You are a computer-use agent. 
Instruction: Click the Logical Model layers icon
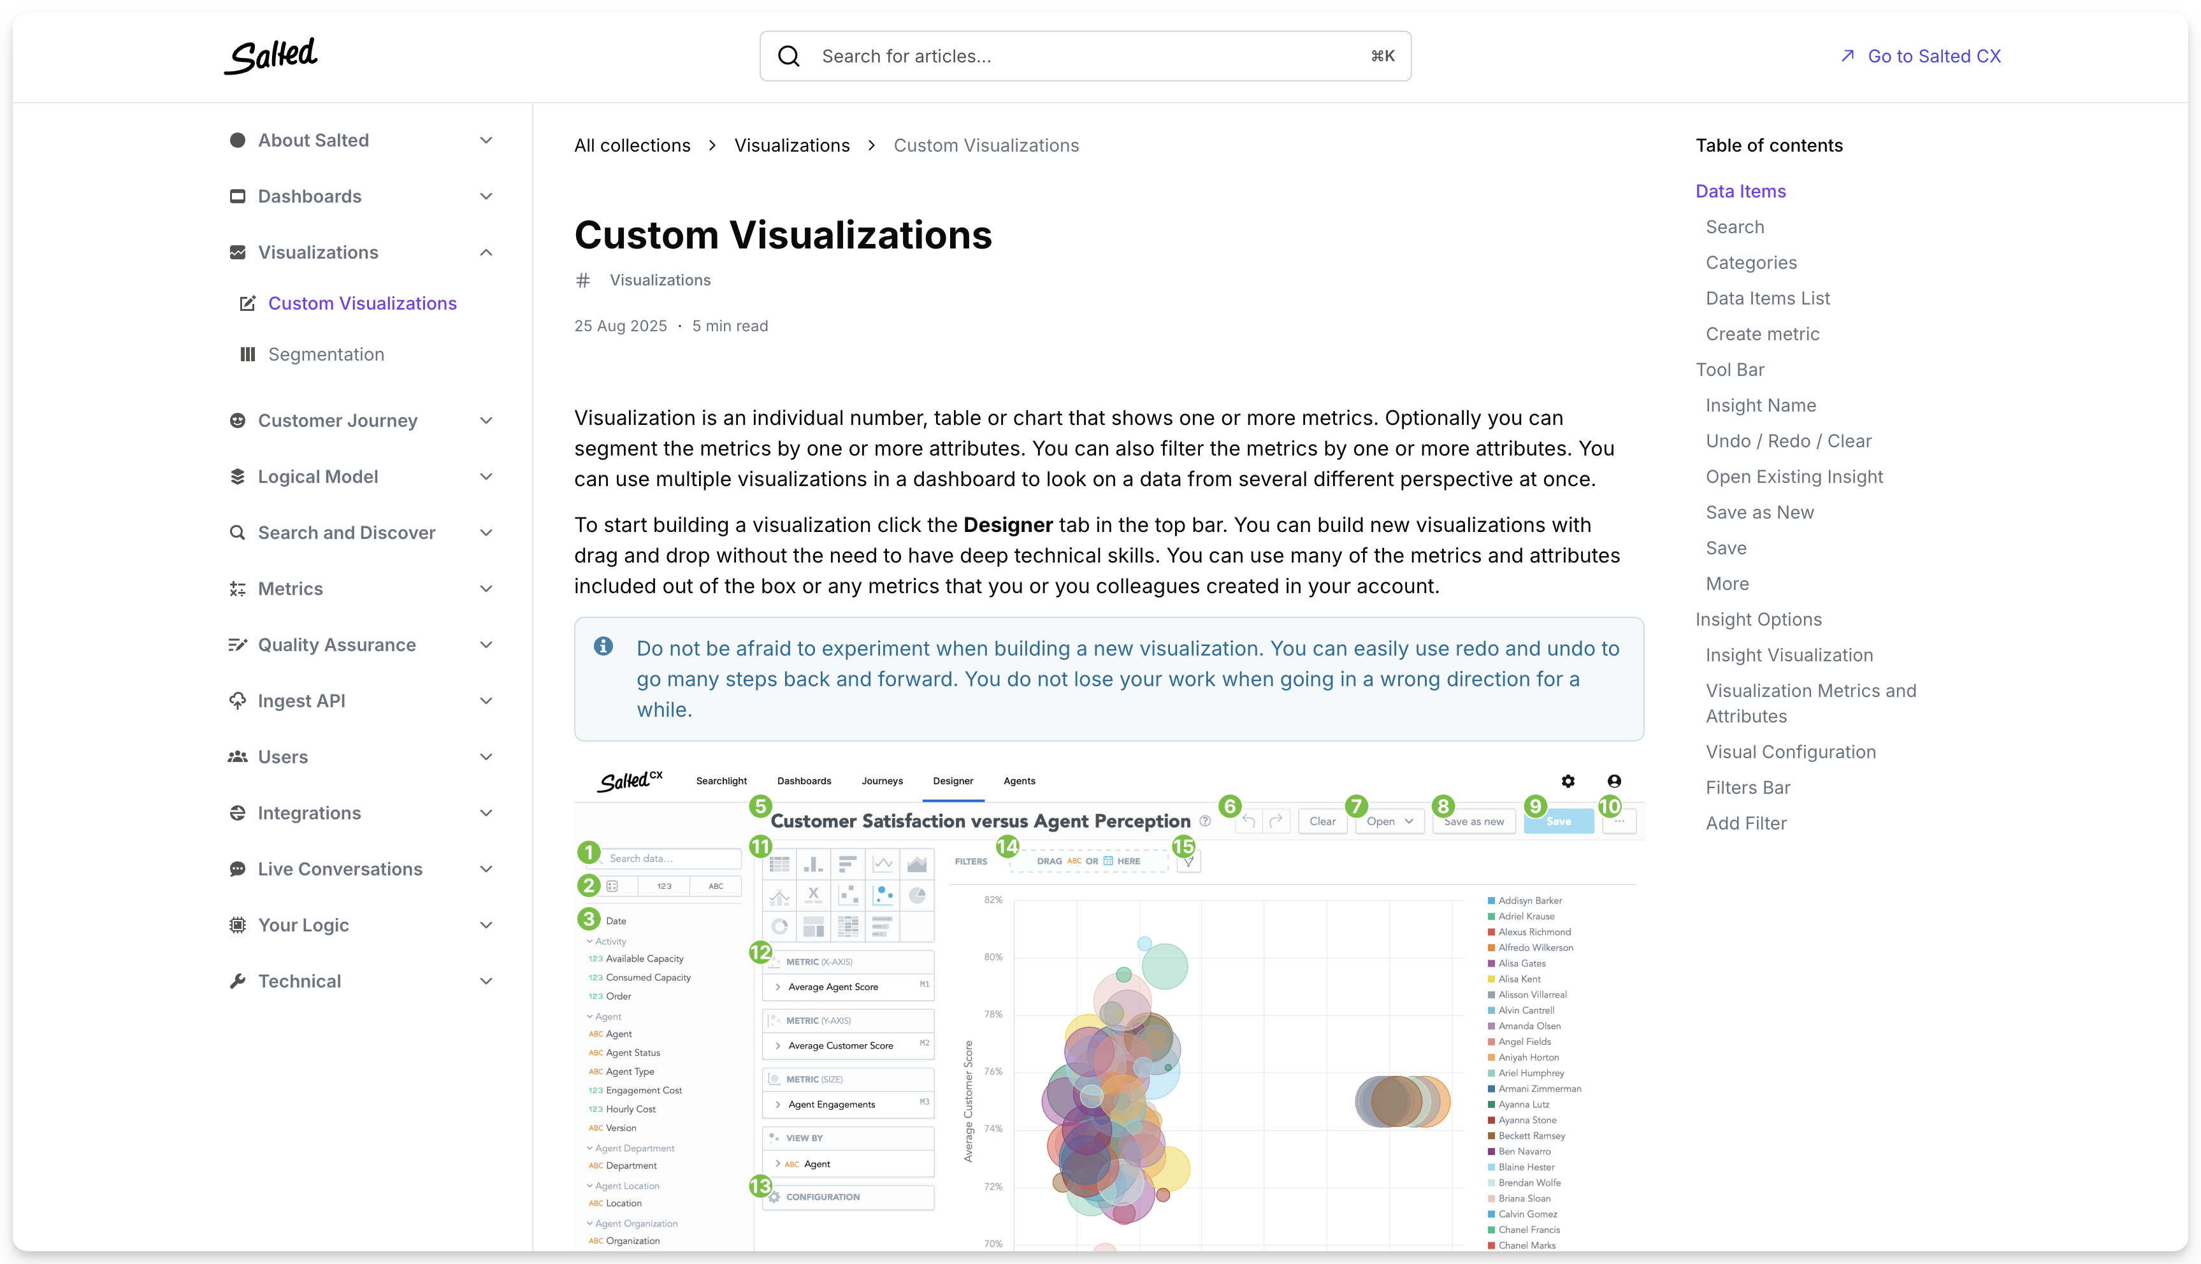[x=237, y=477]
